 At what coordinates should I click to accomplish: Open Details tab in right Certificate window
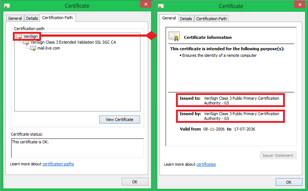[186, 19]
